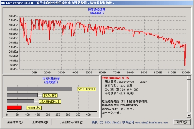194x129 pixels.
Task: Click the gray SATA 150 bar
Action: click(x=22, y=95)
